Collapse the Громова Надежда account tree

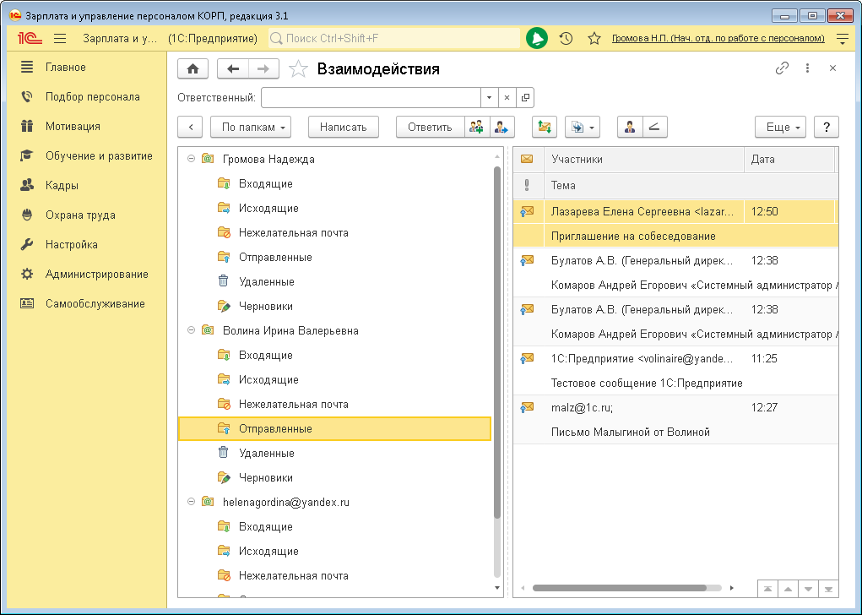(x=192, y=159)
